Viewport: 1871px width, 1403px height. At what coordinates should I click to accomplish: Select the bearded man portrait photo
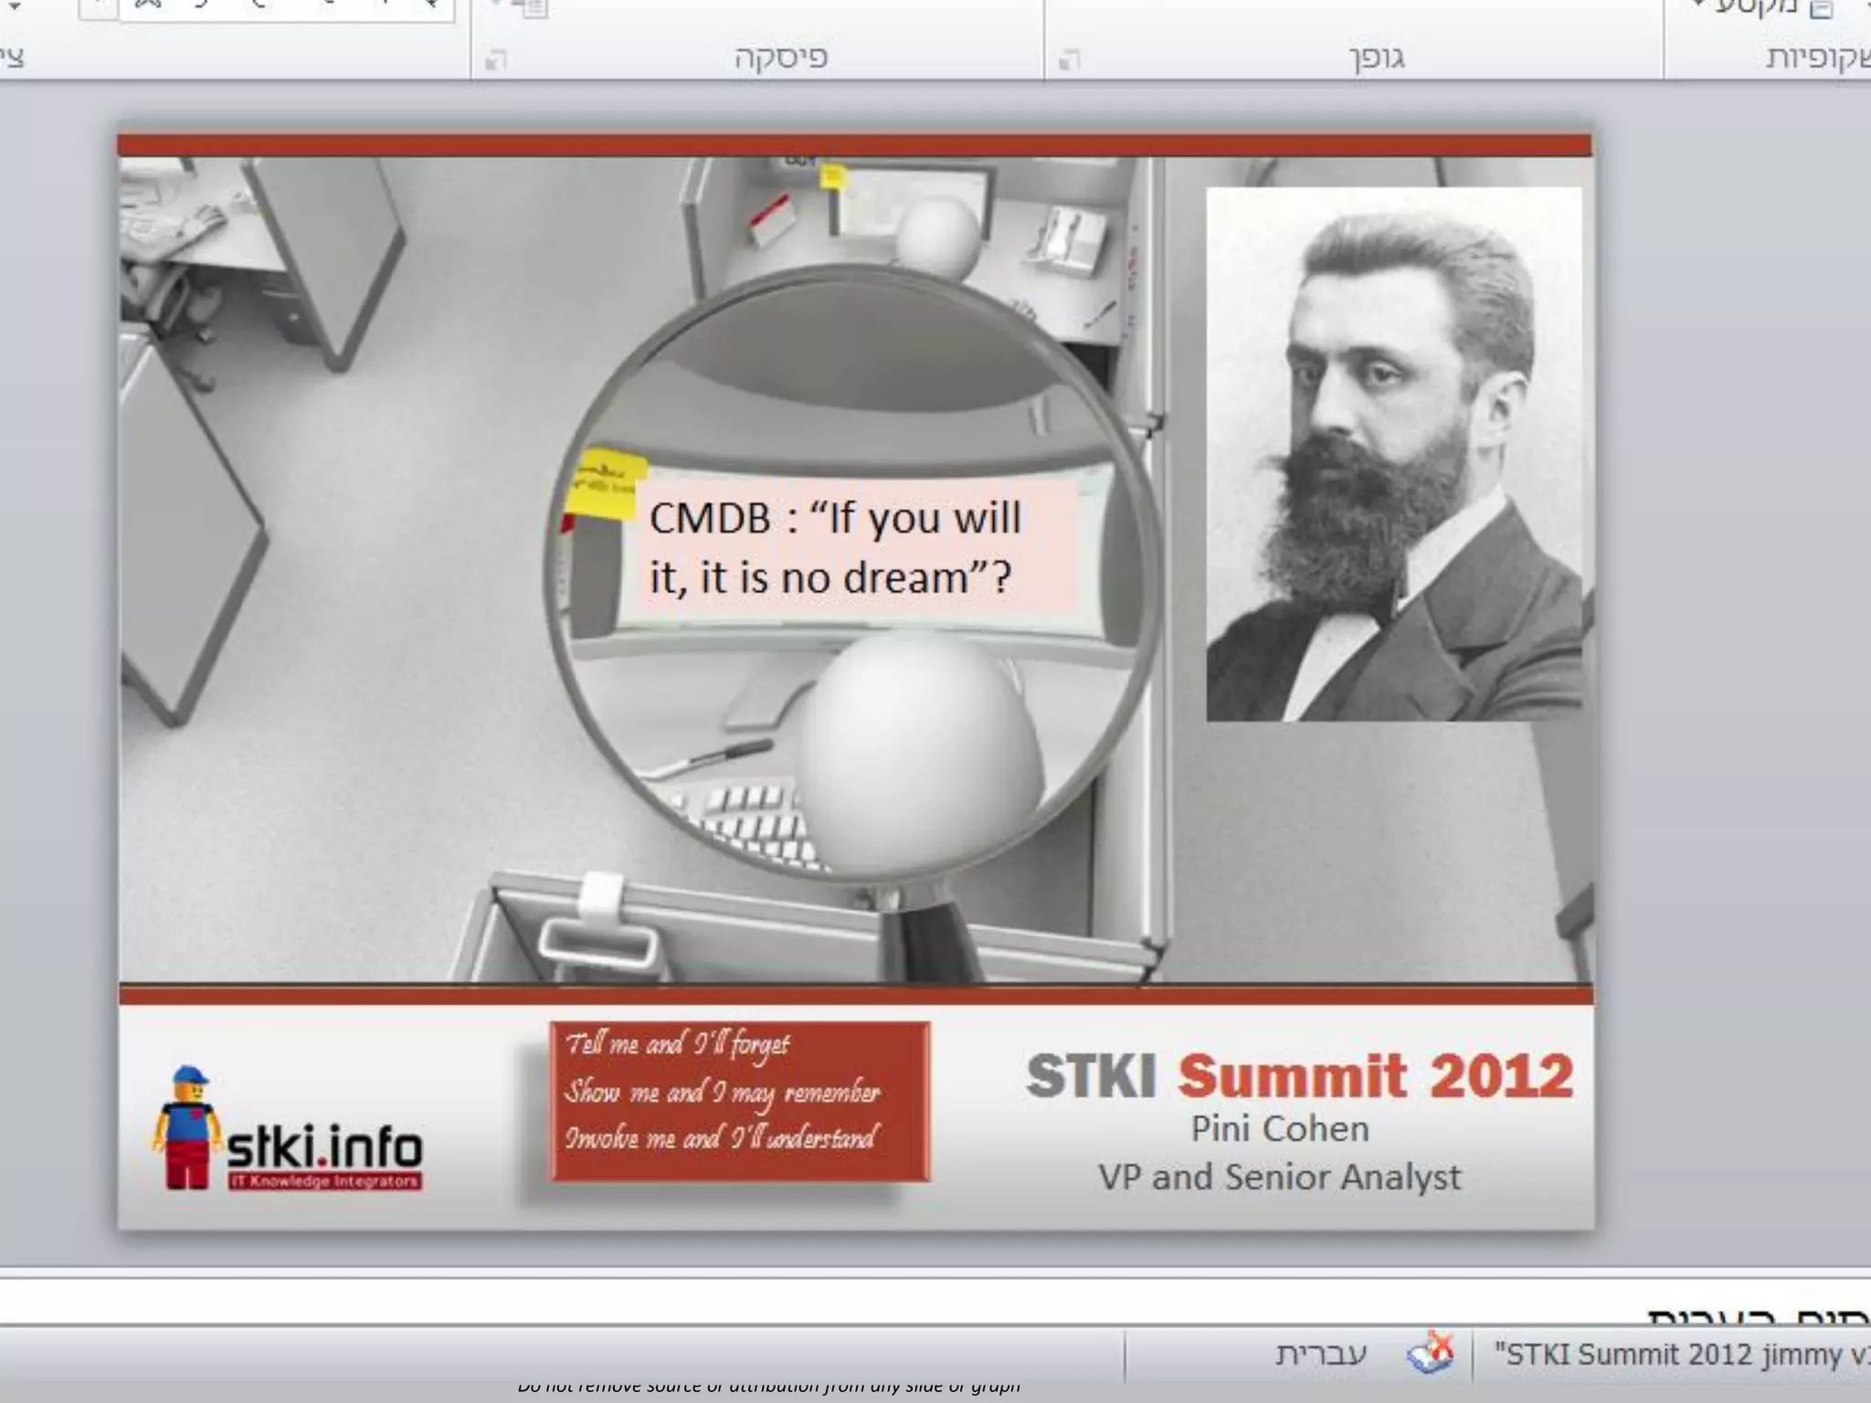pos(1393,454)
